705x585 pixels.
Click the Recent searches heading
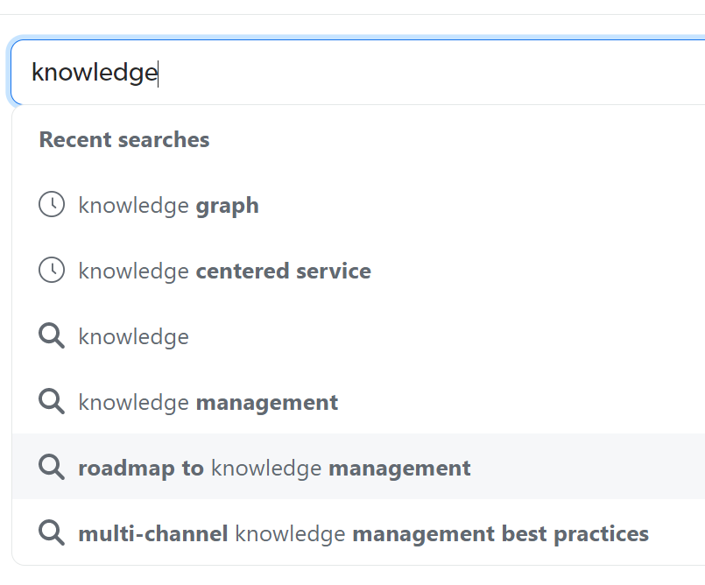pos(123,139)
